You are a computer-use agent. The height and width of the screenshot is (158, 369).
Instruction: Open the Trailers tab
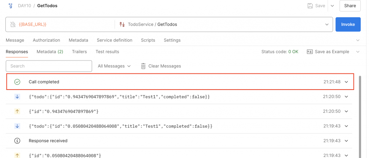[x=79, y=51]
